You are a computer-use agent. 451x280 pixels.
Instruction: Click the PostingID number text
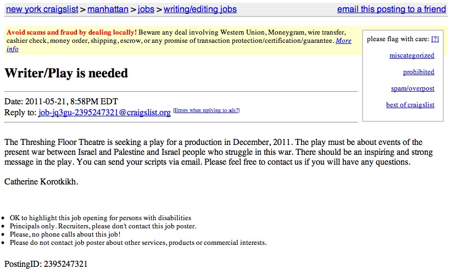click(x=46, y=264)
